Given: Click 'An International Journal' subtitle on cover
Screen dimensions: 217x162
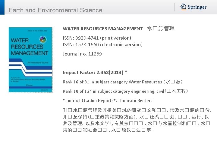Looking at the screenshot, I should tap(38, 62).
